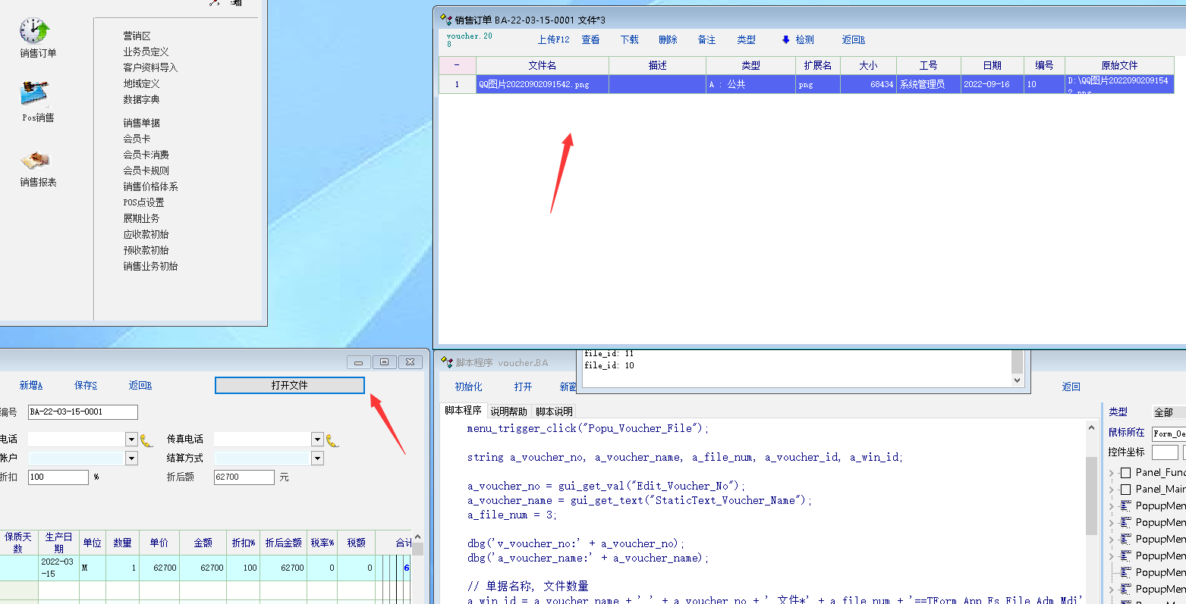Open the 帐户 dropdown arrow

point(131,458)
